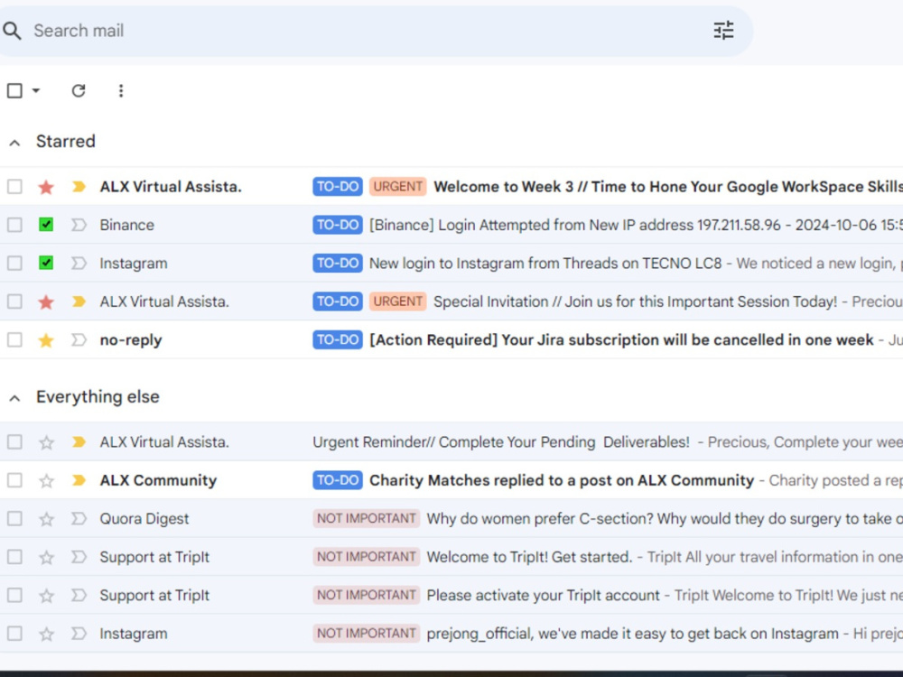Toggle importance marker on Urgent Reminder email

79,442
